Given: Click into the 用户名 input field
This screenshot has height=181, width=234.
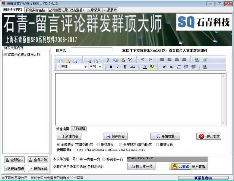Looking at the screenshot, I should click(x=91, y=50).
